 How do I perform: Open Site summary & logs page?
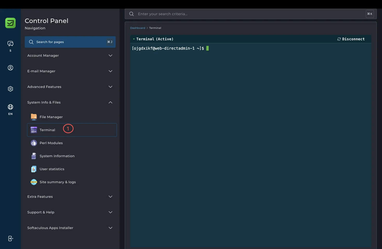pos(72,182)
